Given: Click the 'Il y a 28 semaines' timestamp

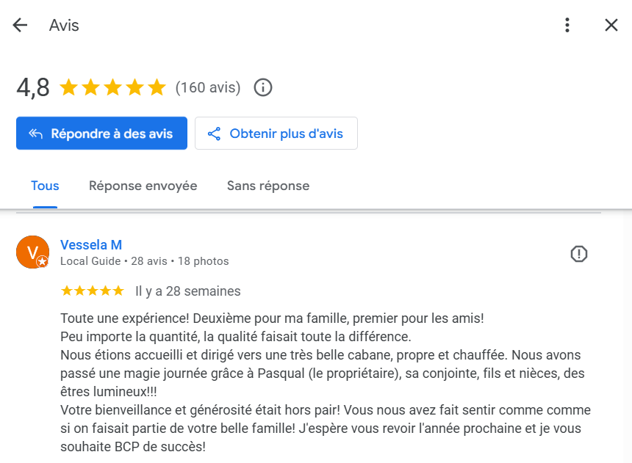Looking at the screenshot, I should point(188,291).
